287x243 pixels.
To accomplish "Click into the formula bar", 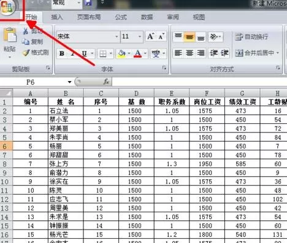I will click(199, 82).
